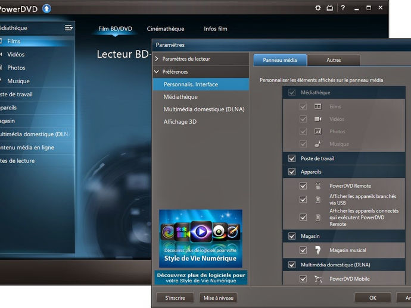Open the Style de Vie Numérique banner
411x308 pixels.
click(x=201, y=238)
